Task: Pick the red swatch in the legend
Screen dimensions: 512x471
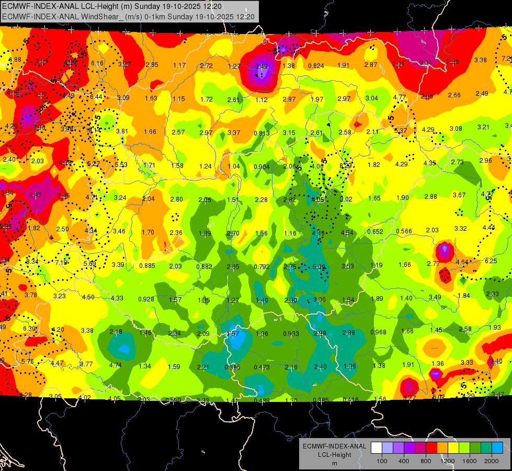Action: click(431, 448)
